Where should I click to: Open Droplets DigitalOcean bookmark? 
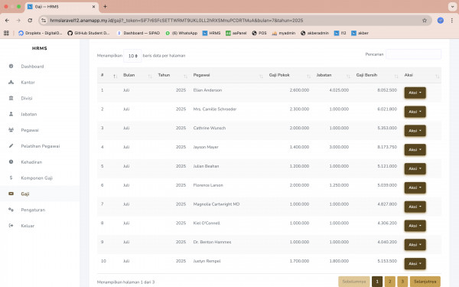pyautogui.click(x=40, y=33)
